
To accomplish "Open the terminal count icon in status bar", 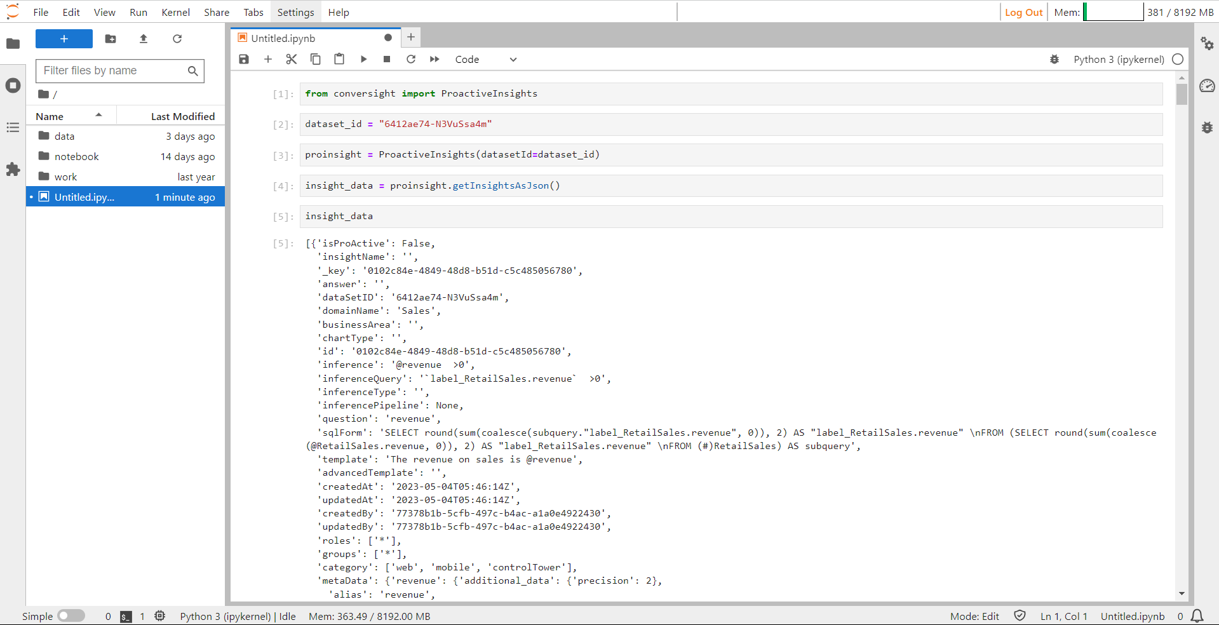I will 126,616.
